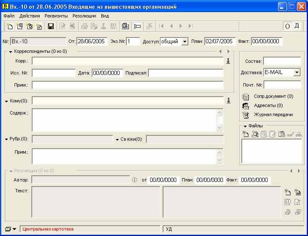Save the card with the diskette icon
Viewport: 308px width, 236px height.
pyautogui.click(x=51, y=26)
